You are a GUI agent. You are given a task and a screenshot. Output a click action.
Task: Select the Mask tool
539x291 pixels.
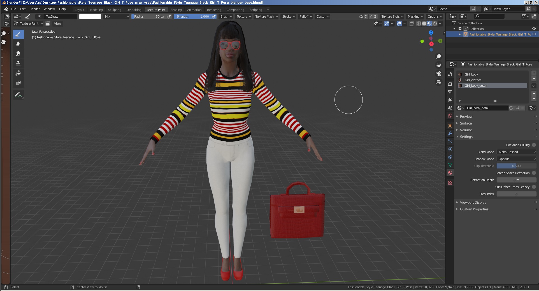coord(18,83)
